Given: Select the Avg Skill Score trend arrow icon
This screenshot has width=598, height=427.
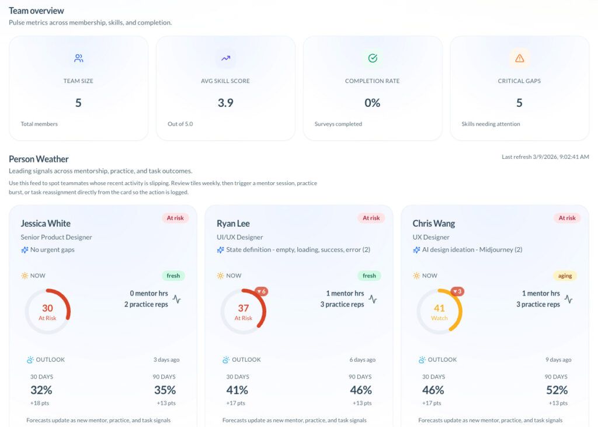Looking at the screenshot, I should (x=225, y=58).
